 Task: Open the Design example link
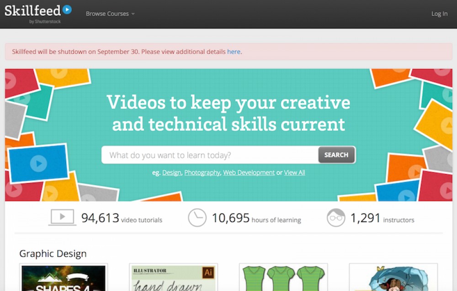pos(172,172)
